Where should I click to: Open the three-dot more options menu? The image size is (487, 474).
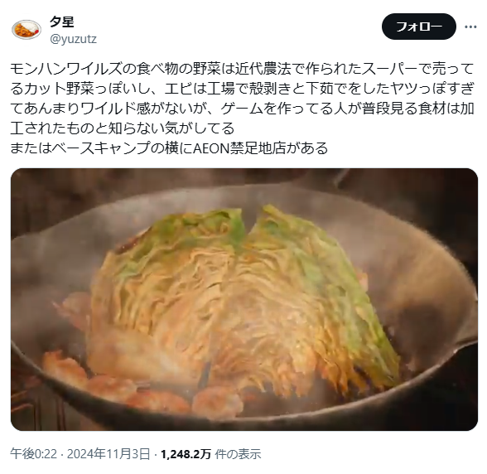(470, 27)
